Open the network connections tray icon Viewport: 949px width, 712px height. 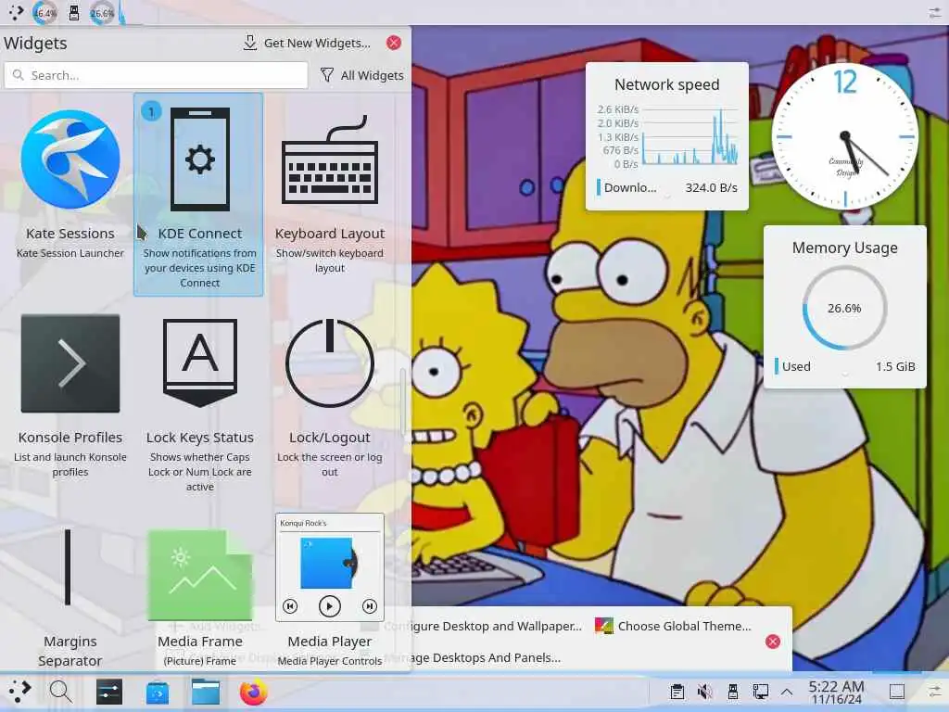coord(760,692)
